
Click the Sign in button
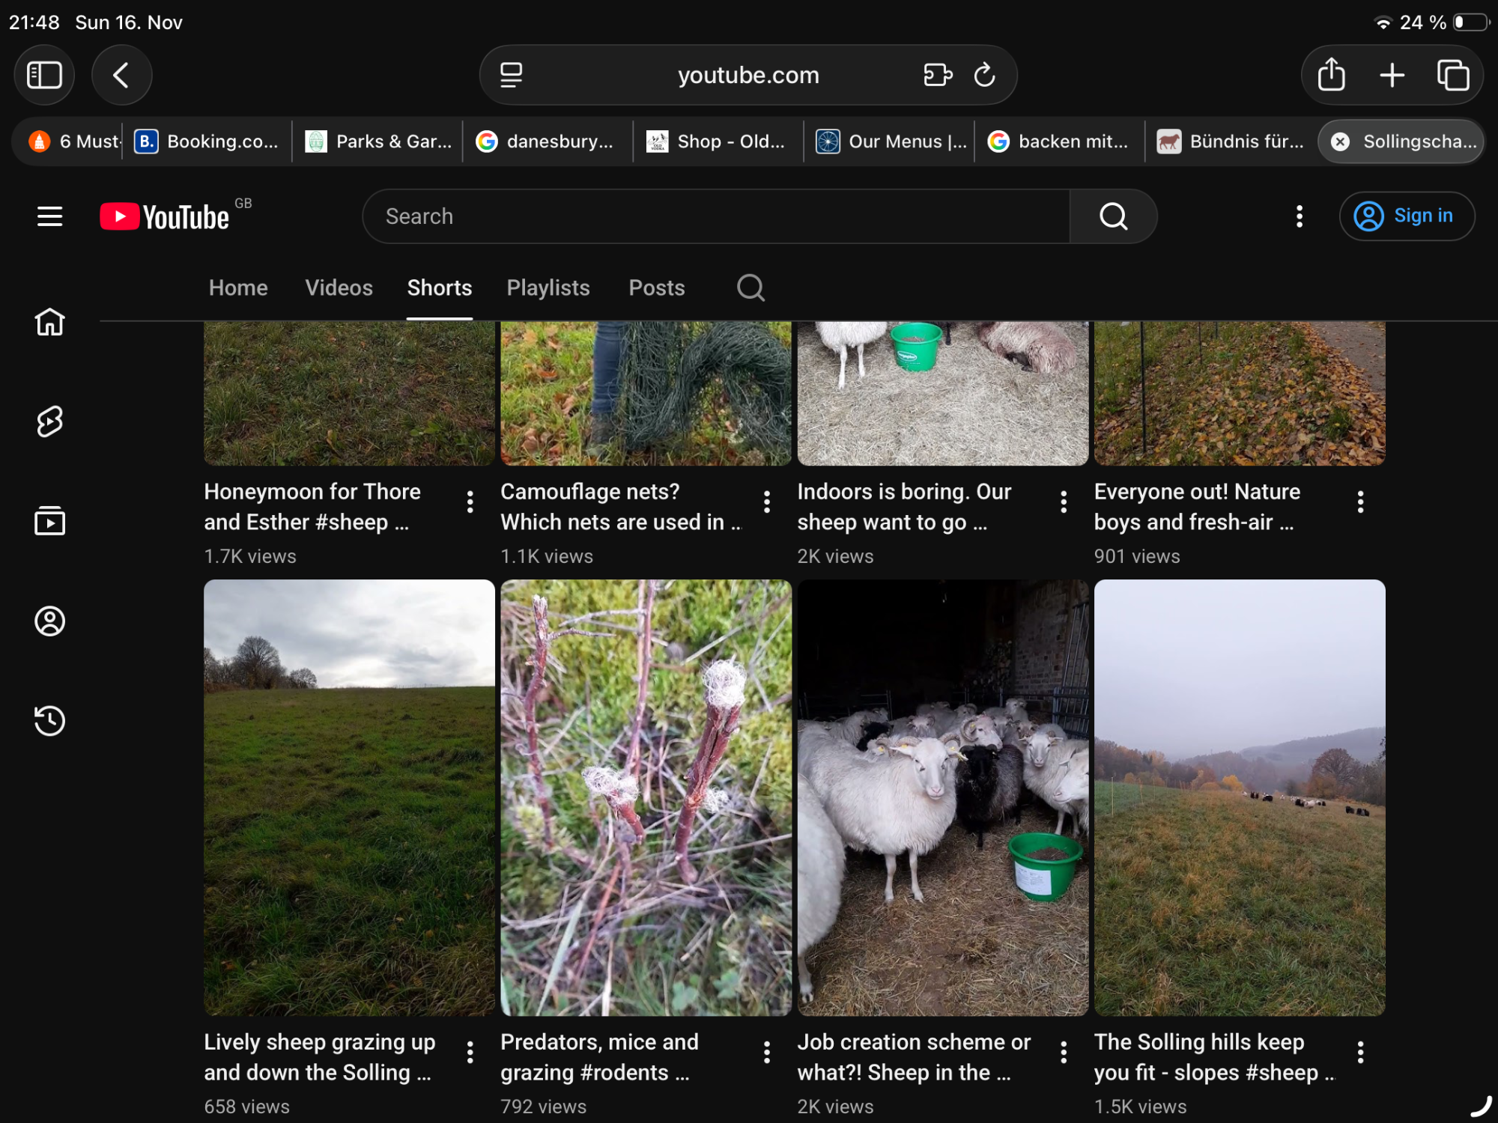click(1406, 216)
